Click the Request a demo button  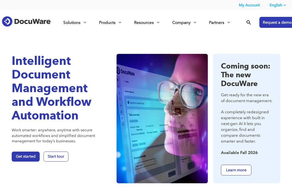(x=276, y=23)
